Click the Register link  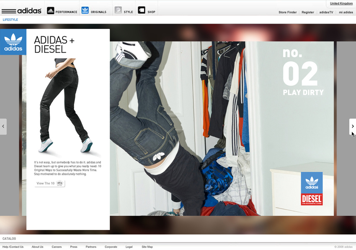coord(308,12)
